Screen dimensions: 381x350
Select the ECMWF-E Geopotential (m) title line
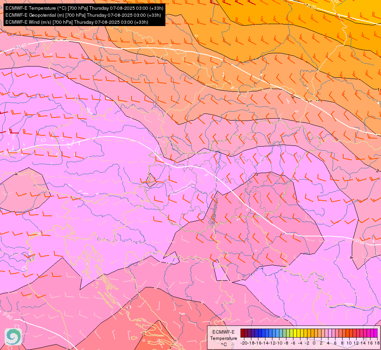pos(83,15)
